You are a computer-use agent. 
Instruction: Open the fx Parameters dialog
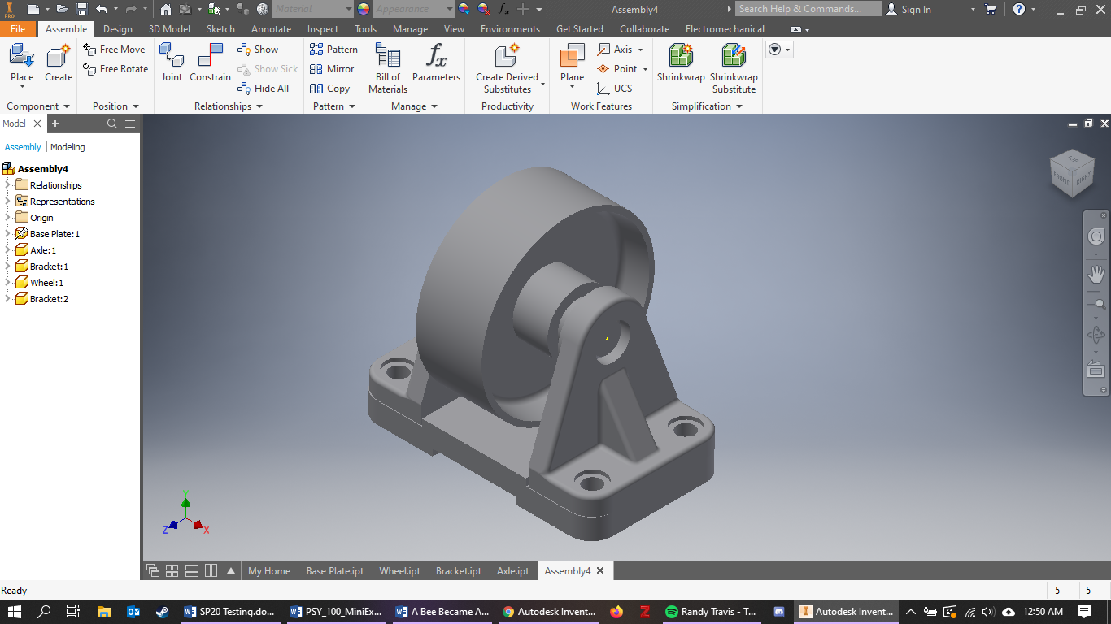[436, 63]
